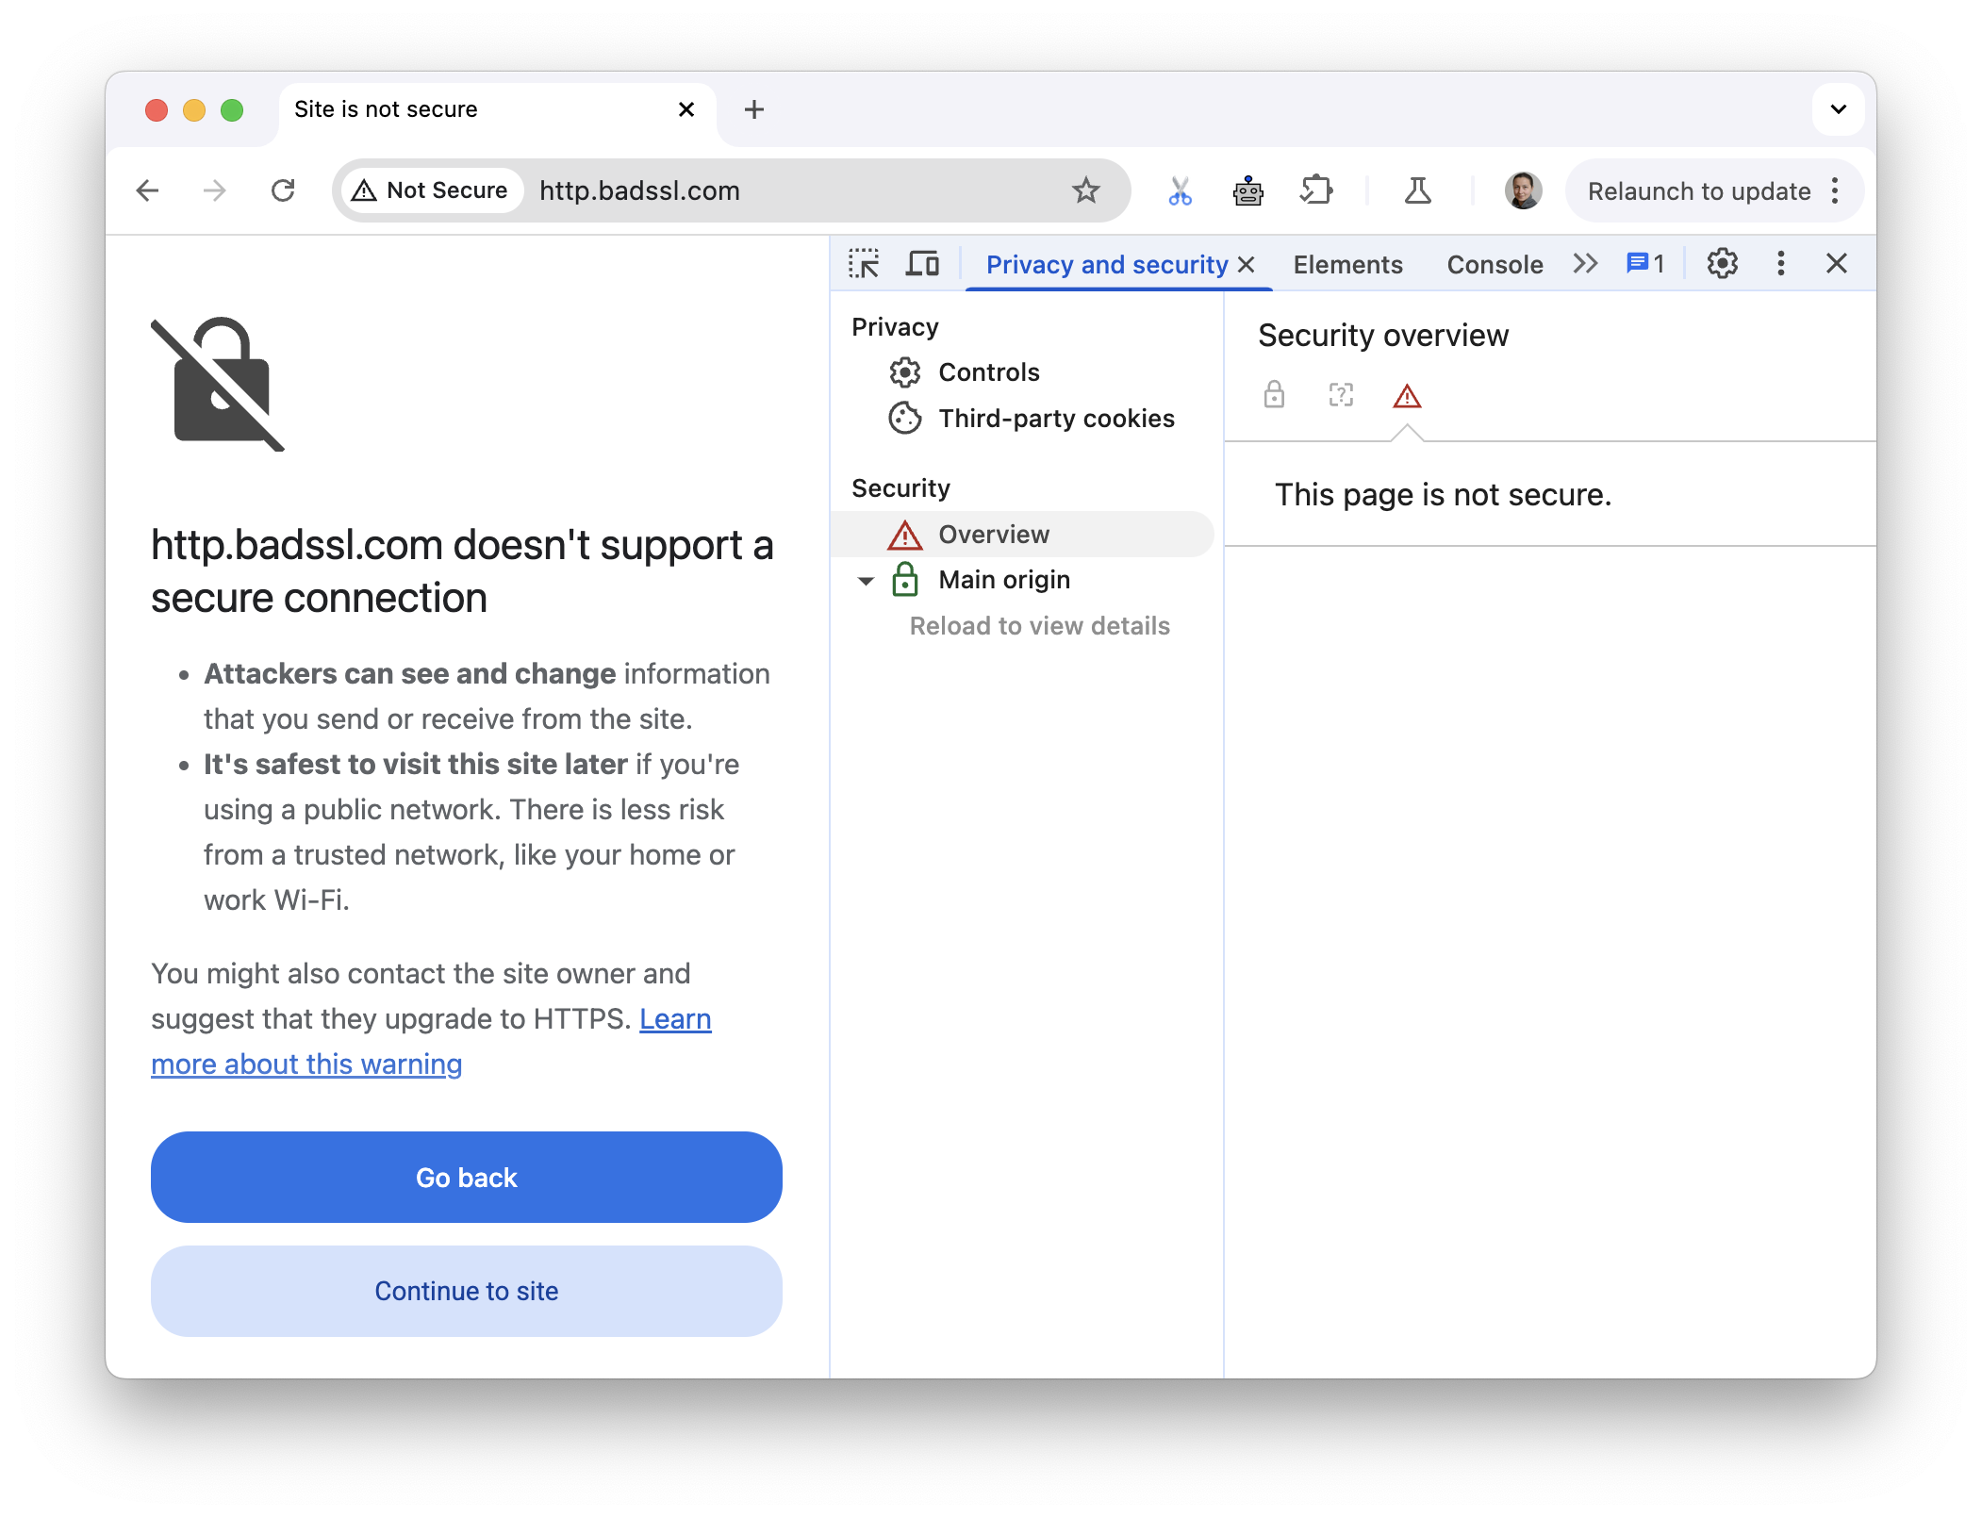Click the three-dot more options icon
This screenshot has height=1518, width=1982.
click(1779, 263)
